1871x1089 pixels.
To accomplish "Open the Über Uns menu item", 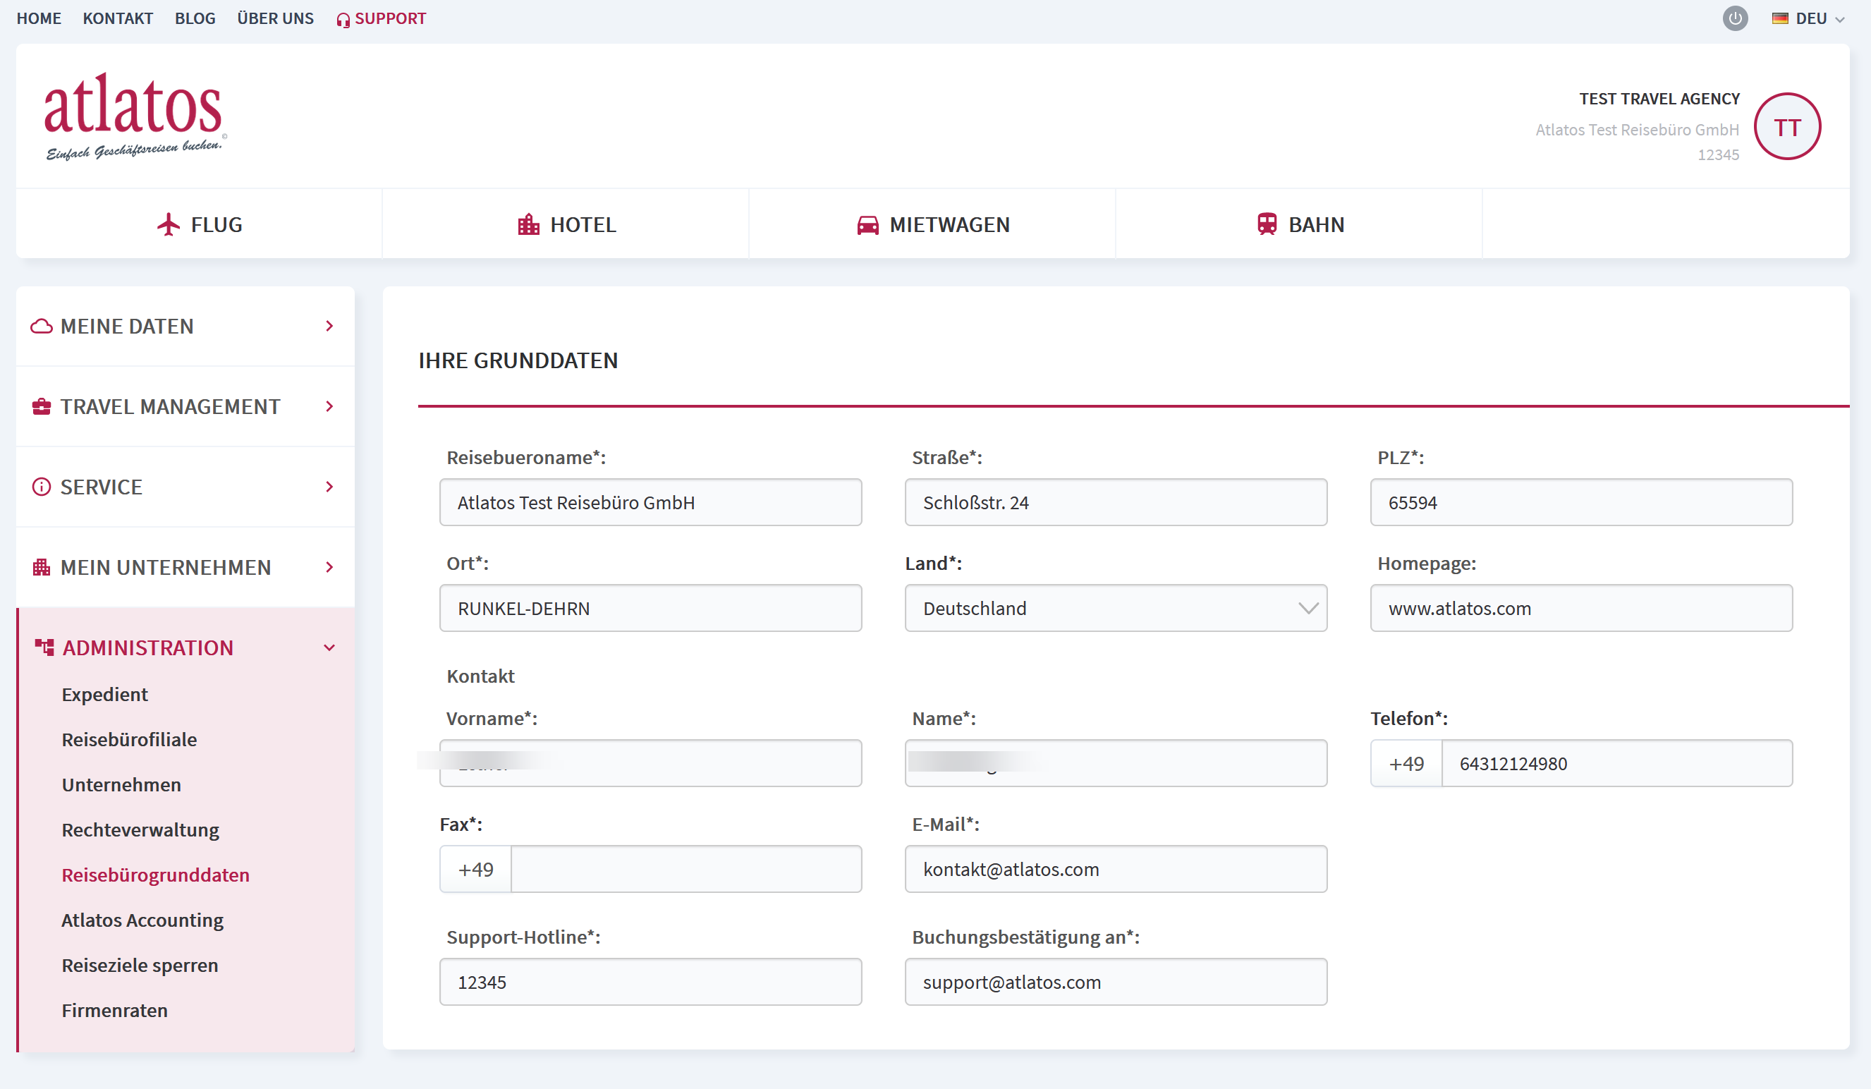I will (276, 18).
